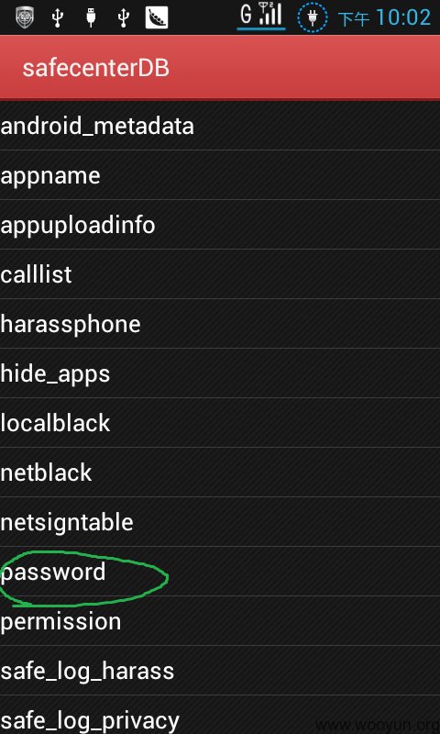The height and width of the screenshot is (734, 440).
Task: Open the appname table
Action: 220,175
